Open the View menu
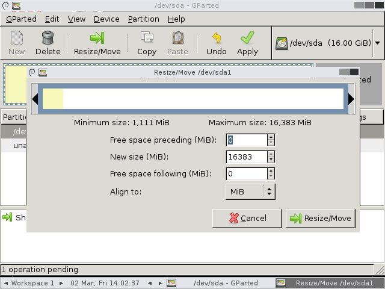Image resolution: width=385 pixels, height=289 pixels. click(76, 19)
